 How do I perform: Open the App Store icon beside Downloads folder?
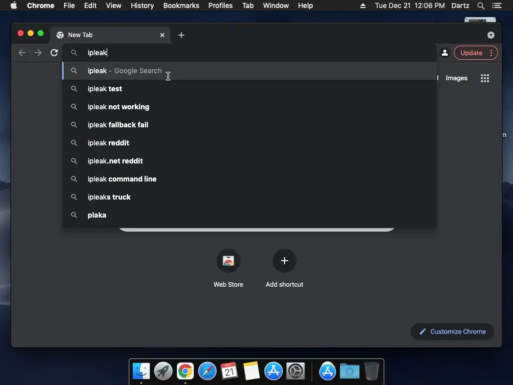coord(328,371)
